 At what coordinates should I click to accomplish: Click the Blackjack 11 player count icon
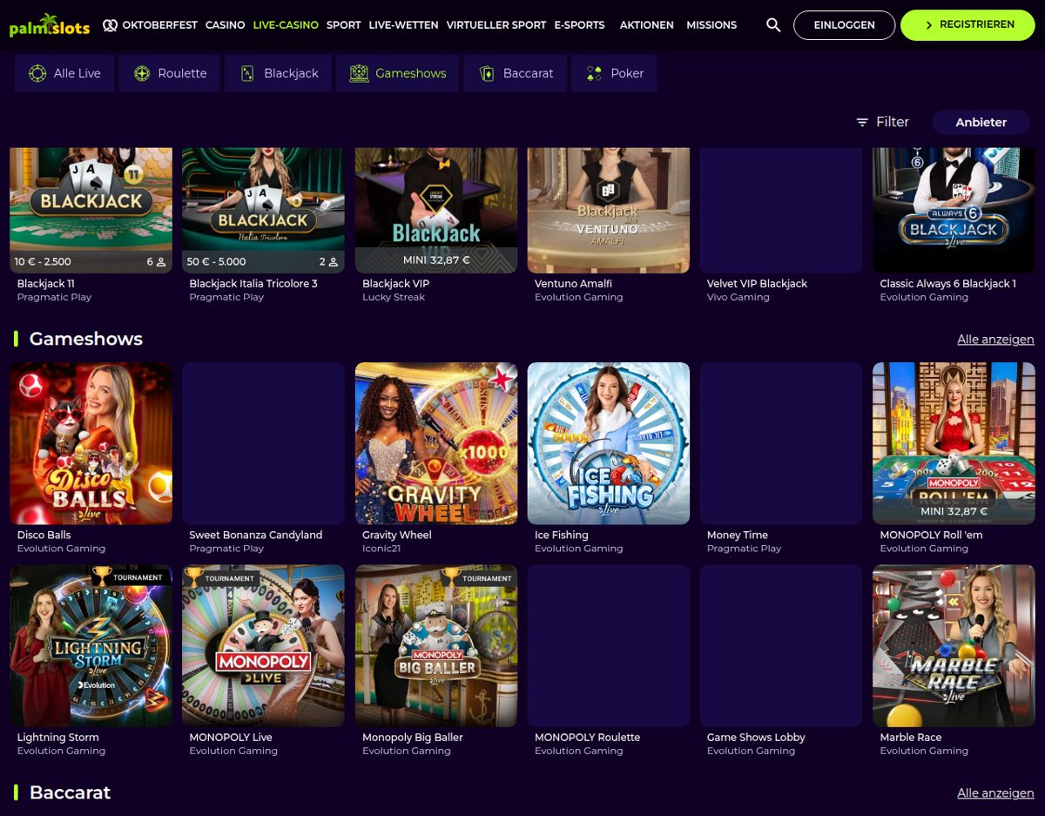(161, 261)
